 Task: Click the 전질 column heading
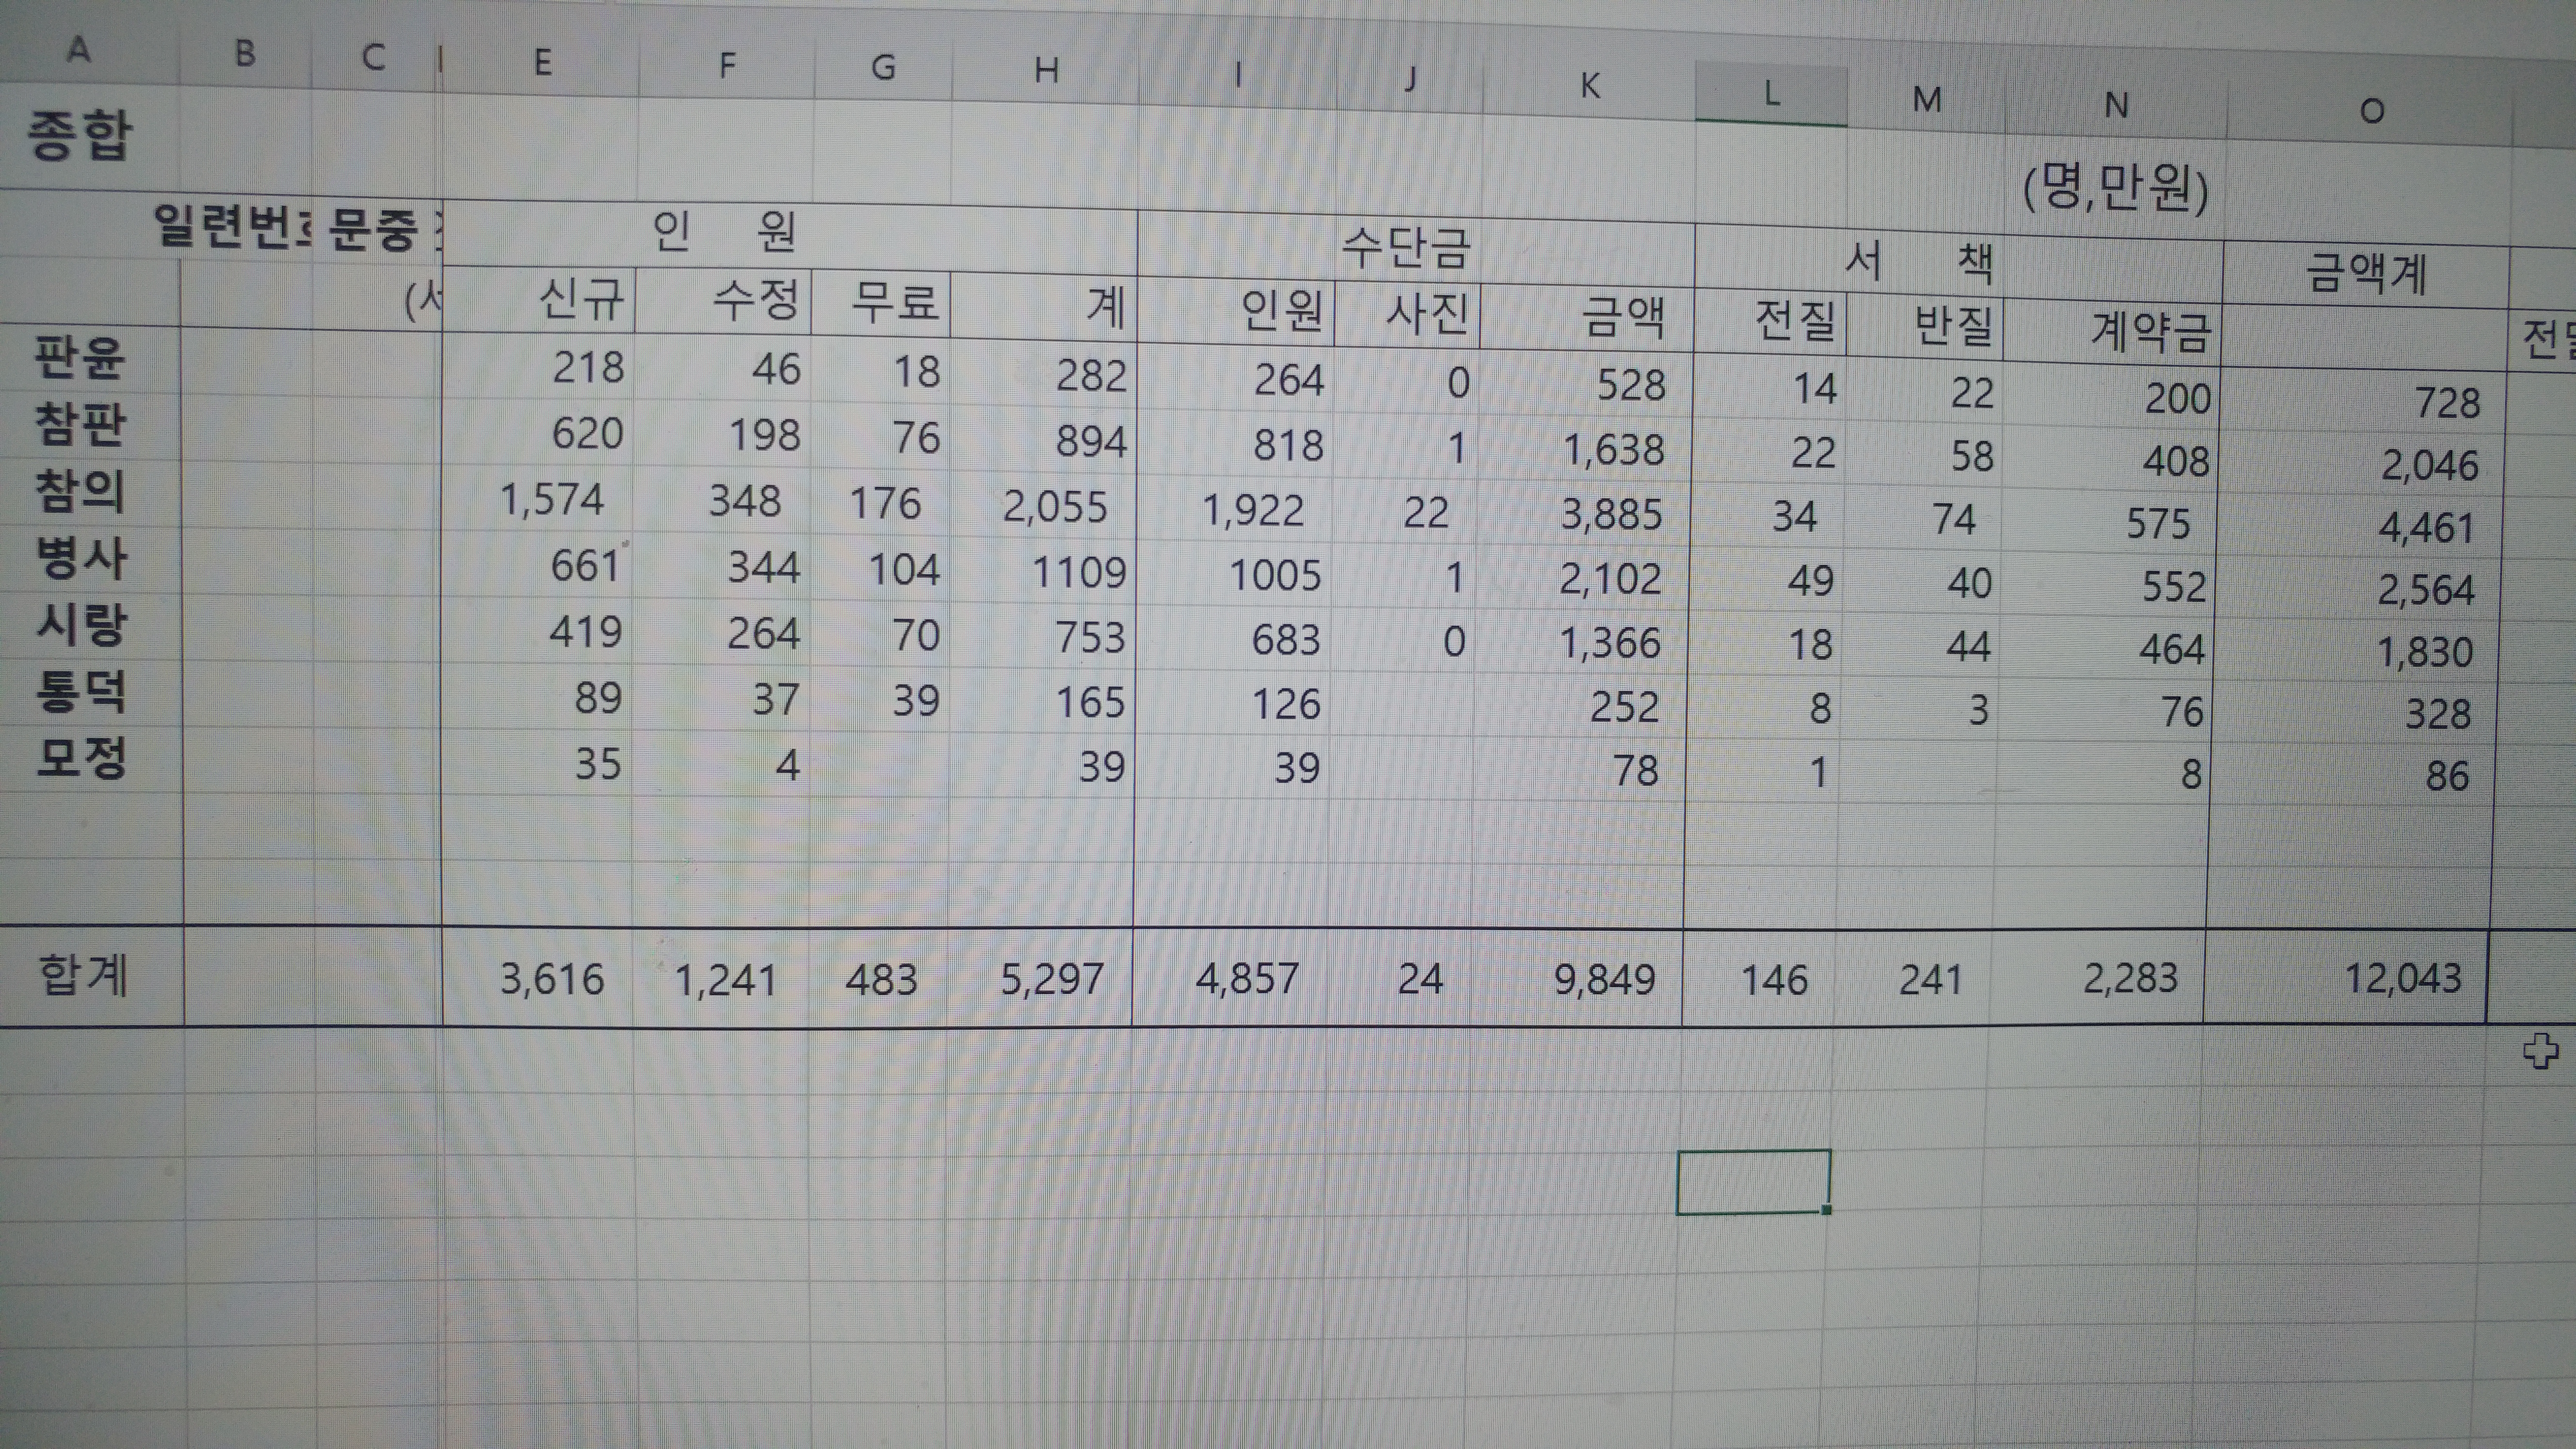point(1796,322)
